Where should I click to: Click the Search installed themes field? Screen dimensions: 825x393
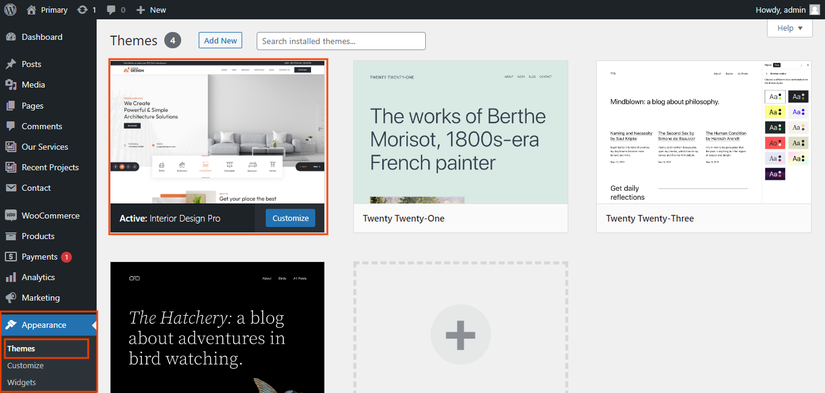341,41
